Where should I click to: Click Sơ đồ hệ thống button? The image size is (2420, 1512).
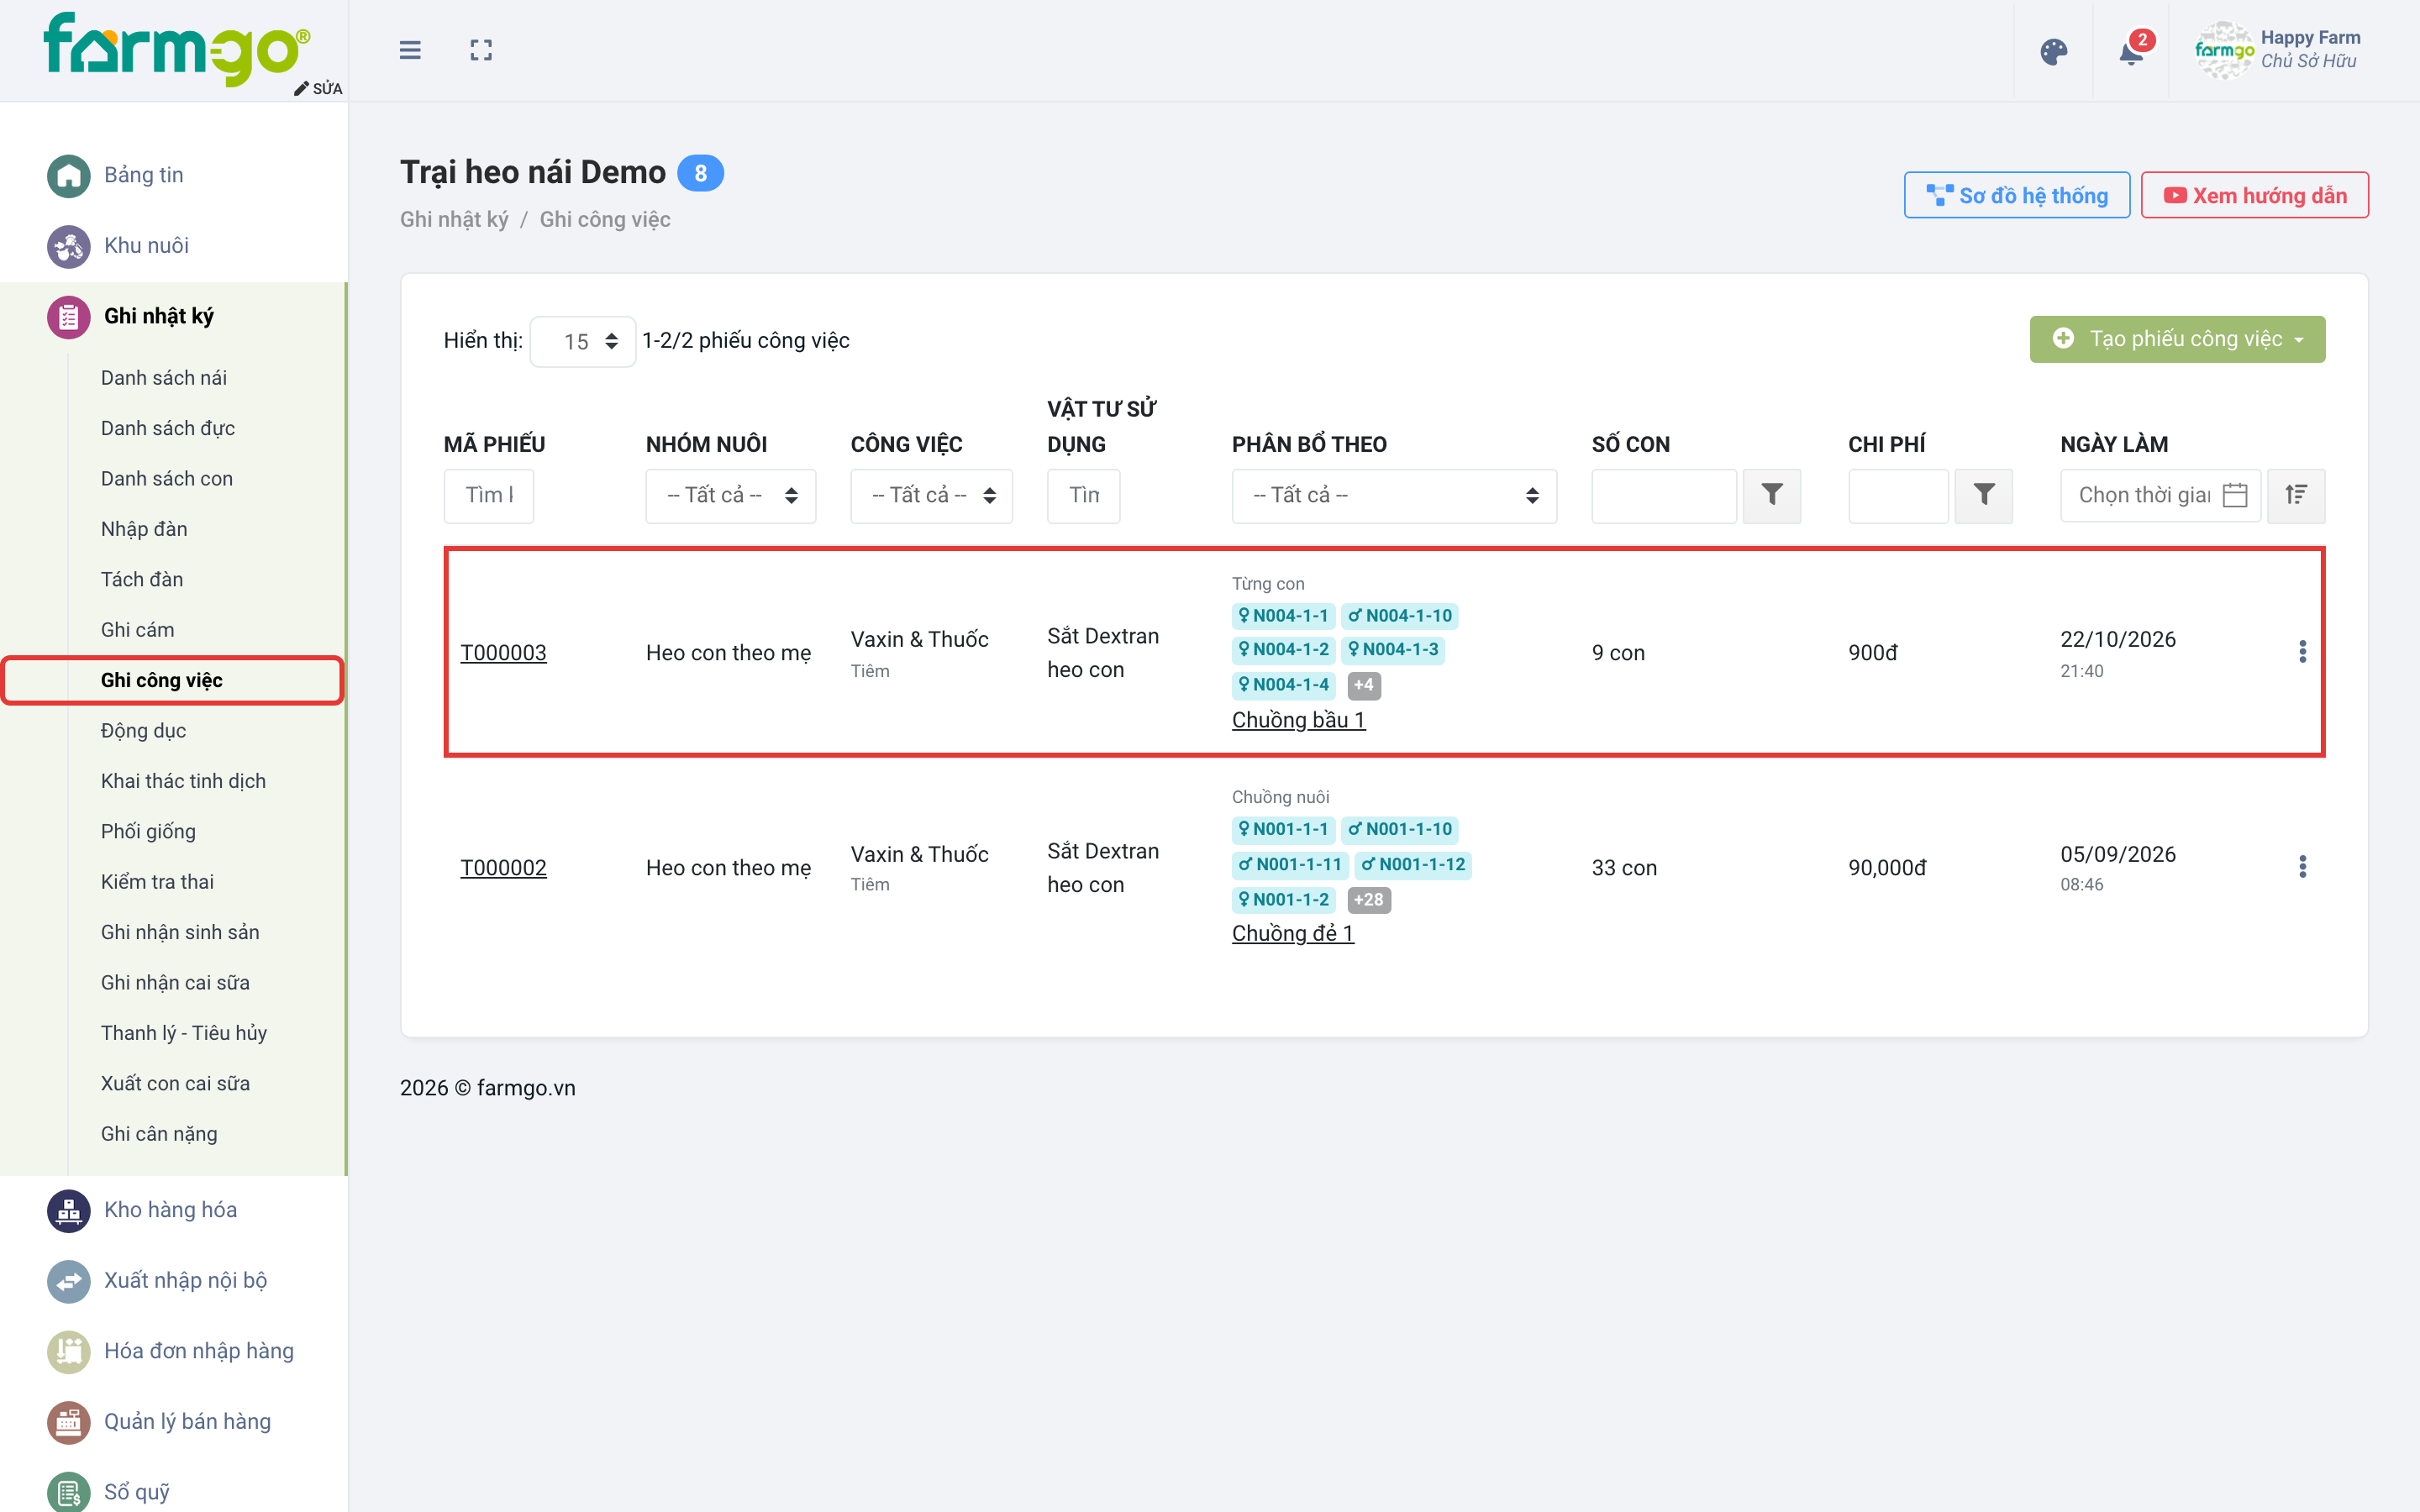[x=2017, y=195]
